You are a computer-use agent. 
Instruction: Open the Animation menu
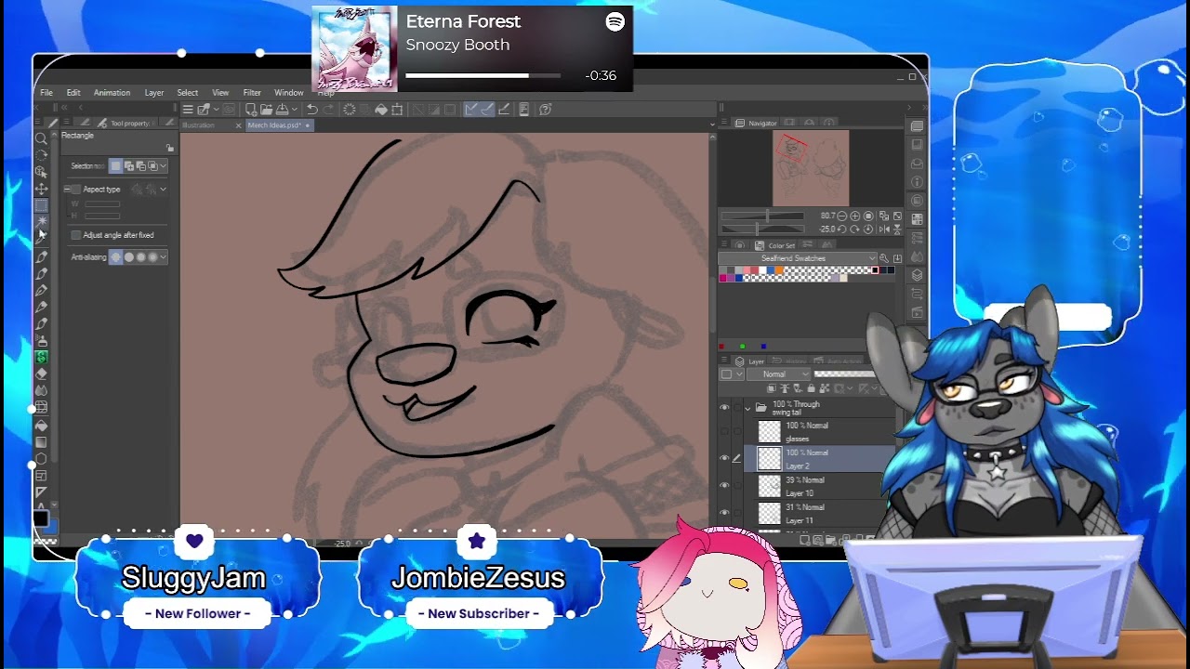click(x=112, y=93)
